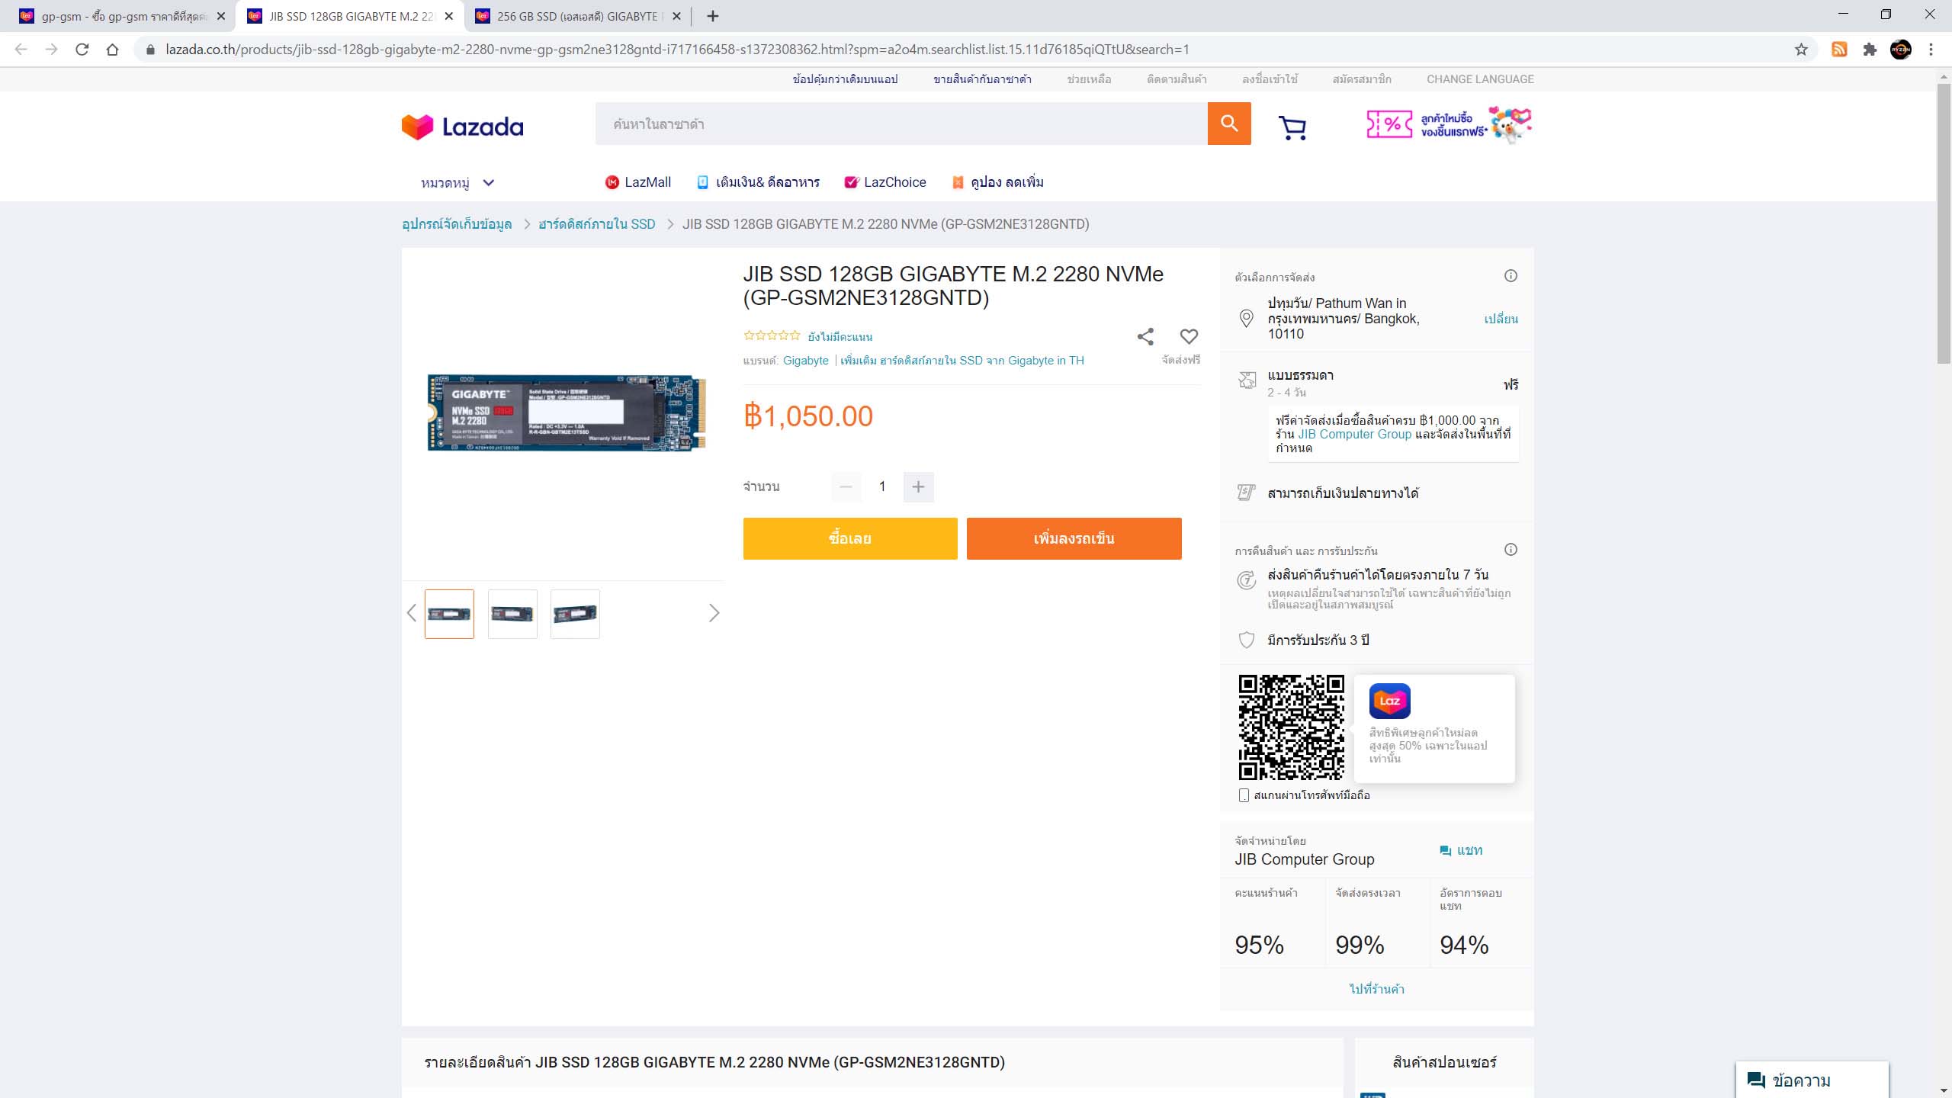Close the gp-gsm tab

[x=221, y=16]
